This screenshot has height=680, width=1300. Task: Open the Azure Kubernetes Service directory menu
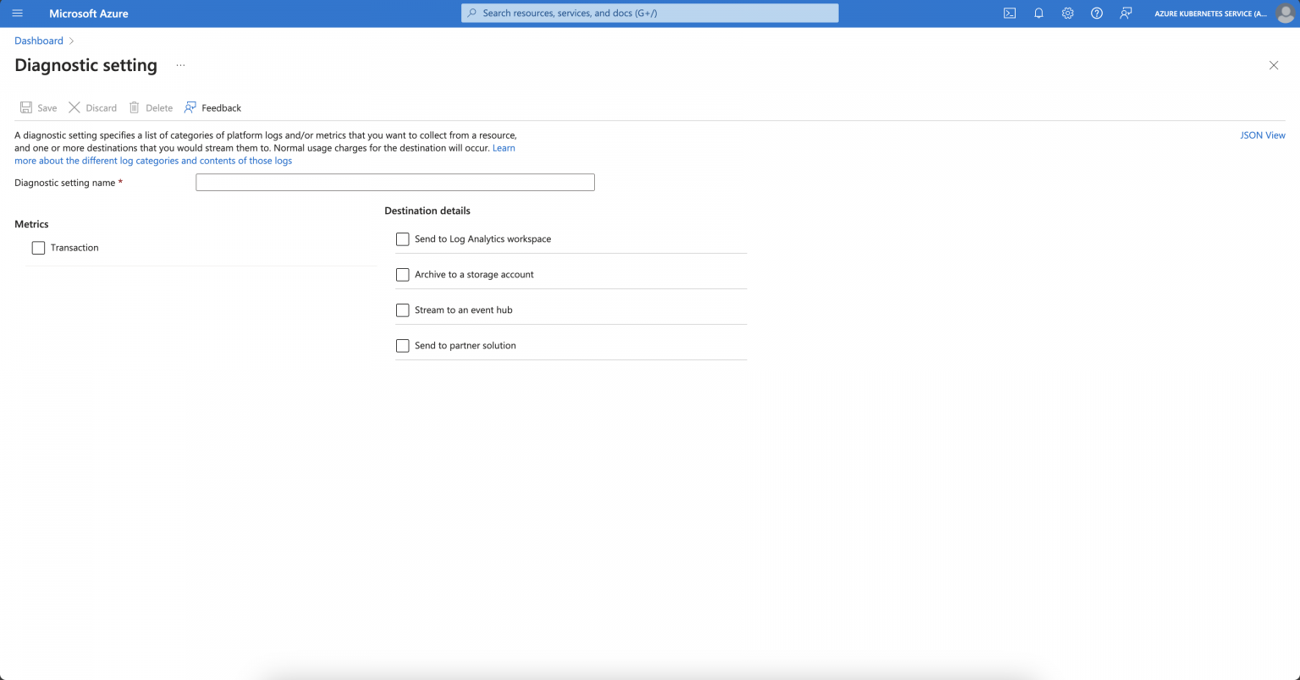1209,13
